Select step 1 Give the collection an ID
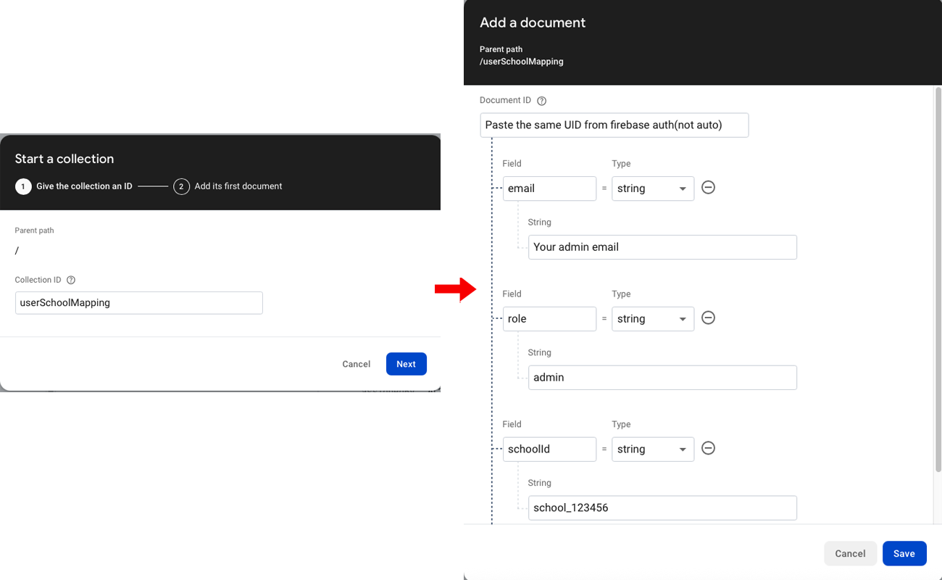This screenshot has height=580, width=942. [74, 186]
